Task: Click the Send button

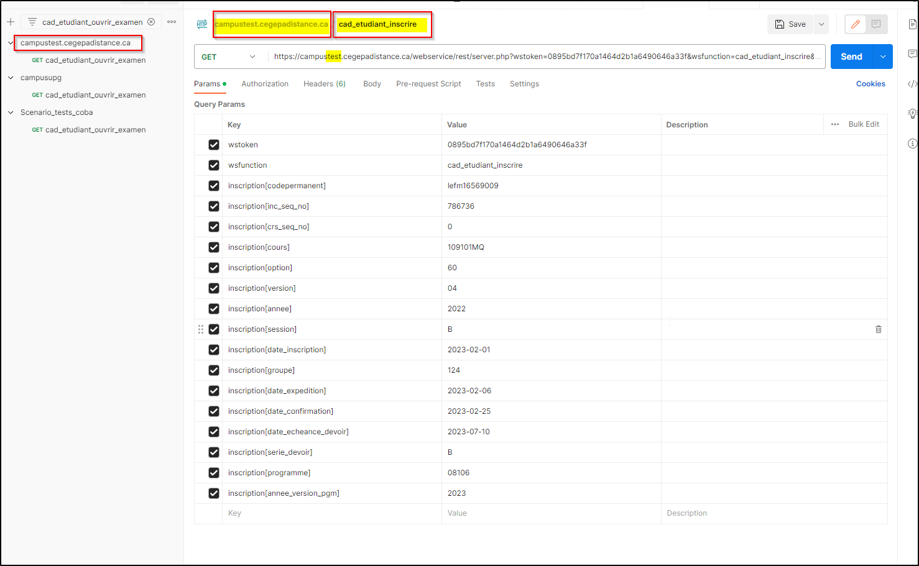Action: [x=851, y=57]
